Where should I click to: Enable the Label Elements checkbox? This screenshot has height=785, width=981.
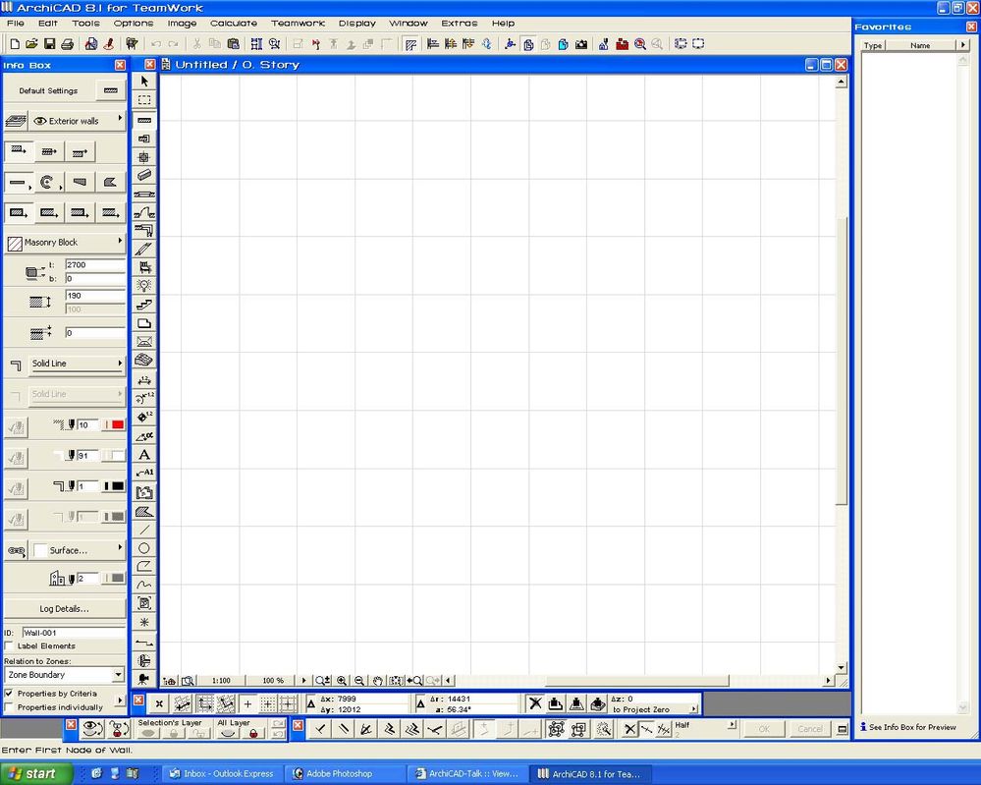pyautogui.click(x=8, y=645)
